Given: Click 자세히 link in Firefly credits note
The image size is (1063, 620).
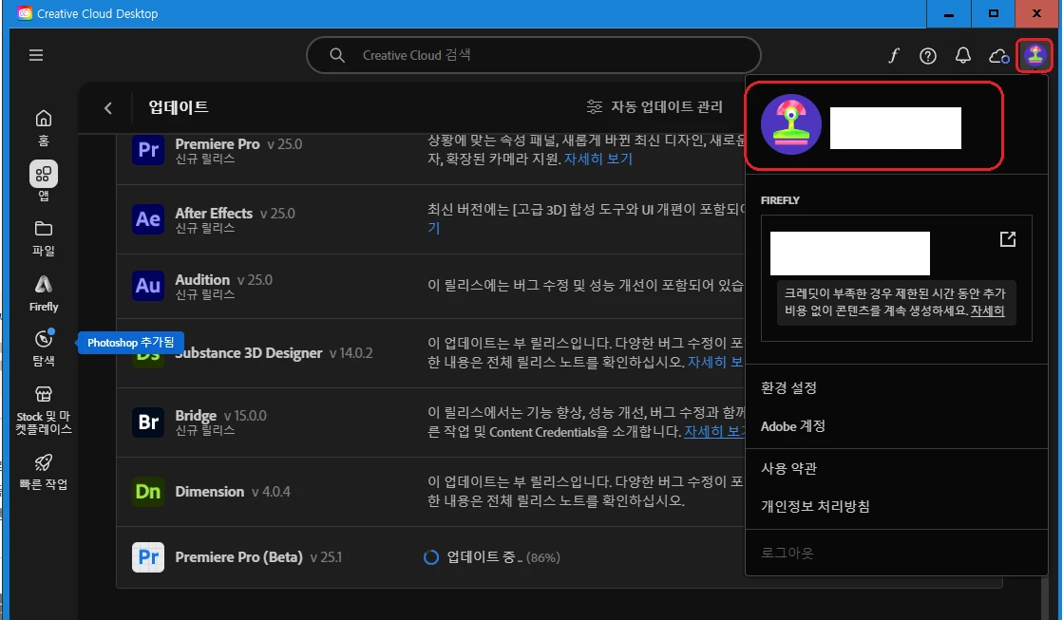Looking at the screenshot, I should [987, 310].
